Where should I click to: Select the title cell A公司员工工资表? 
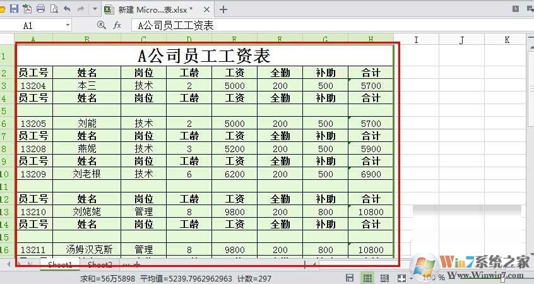click(205, 56)
